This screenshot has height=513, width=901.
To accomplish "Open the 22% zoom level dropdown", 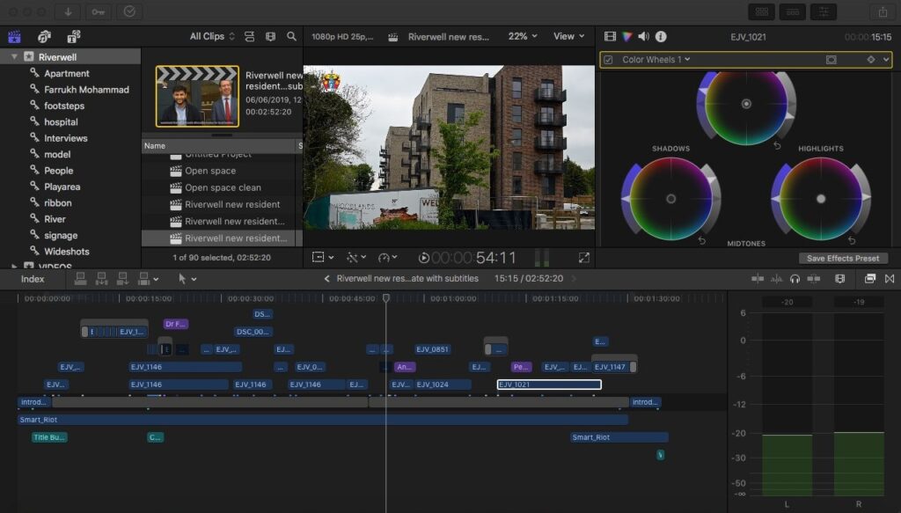I will [523, 36].
